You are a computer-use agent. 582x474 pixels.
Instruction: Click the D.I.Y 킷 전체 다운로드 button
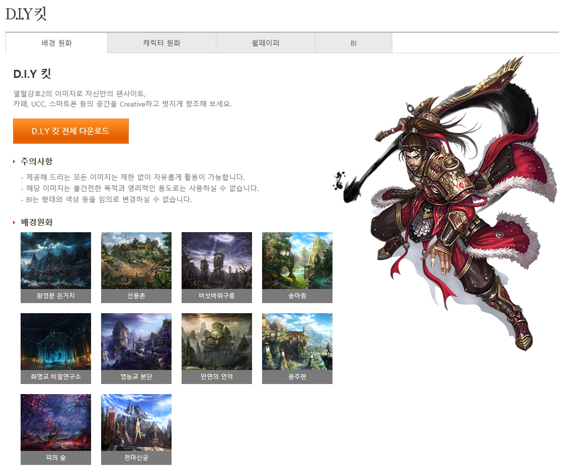pyautogui.click(x=70, y=131)
